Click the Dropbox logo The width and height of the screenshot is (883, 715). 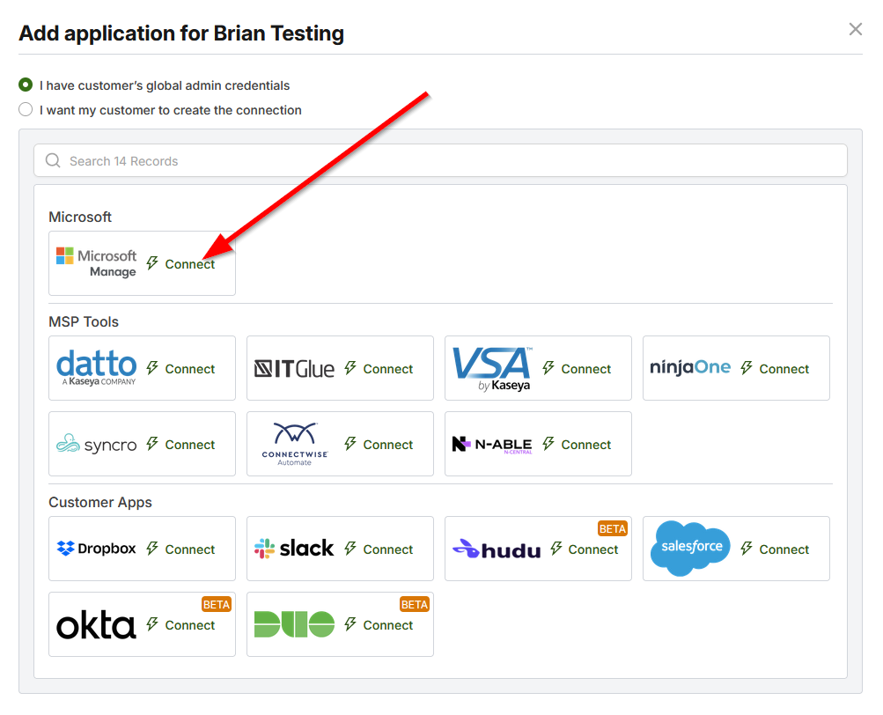click(96, 548)
